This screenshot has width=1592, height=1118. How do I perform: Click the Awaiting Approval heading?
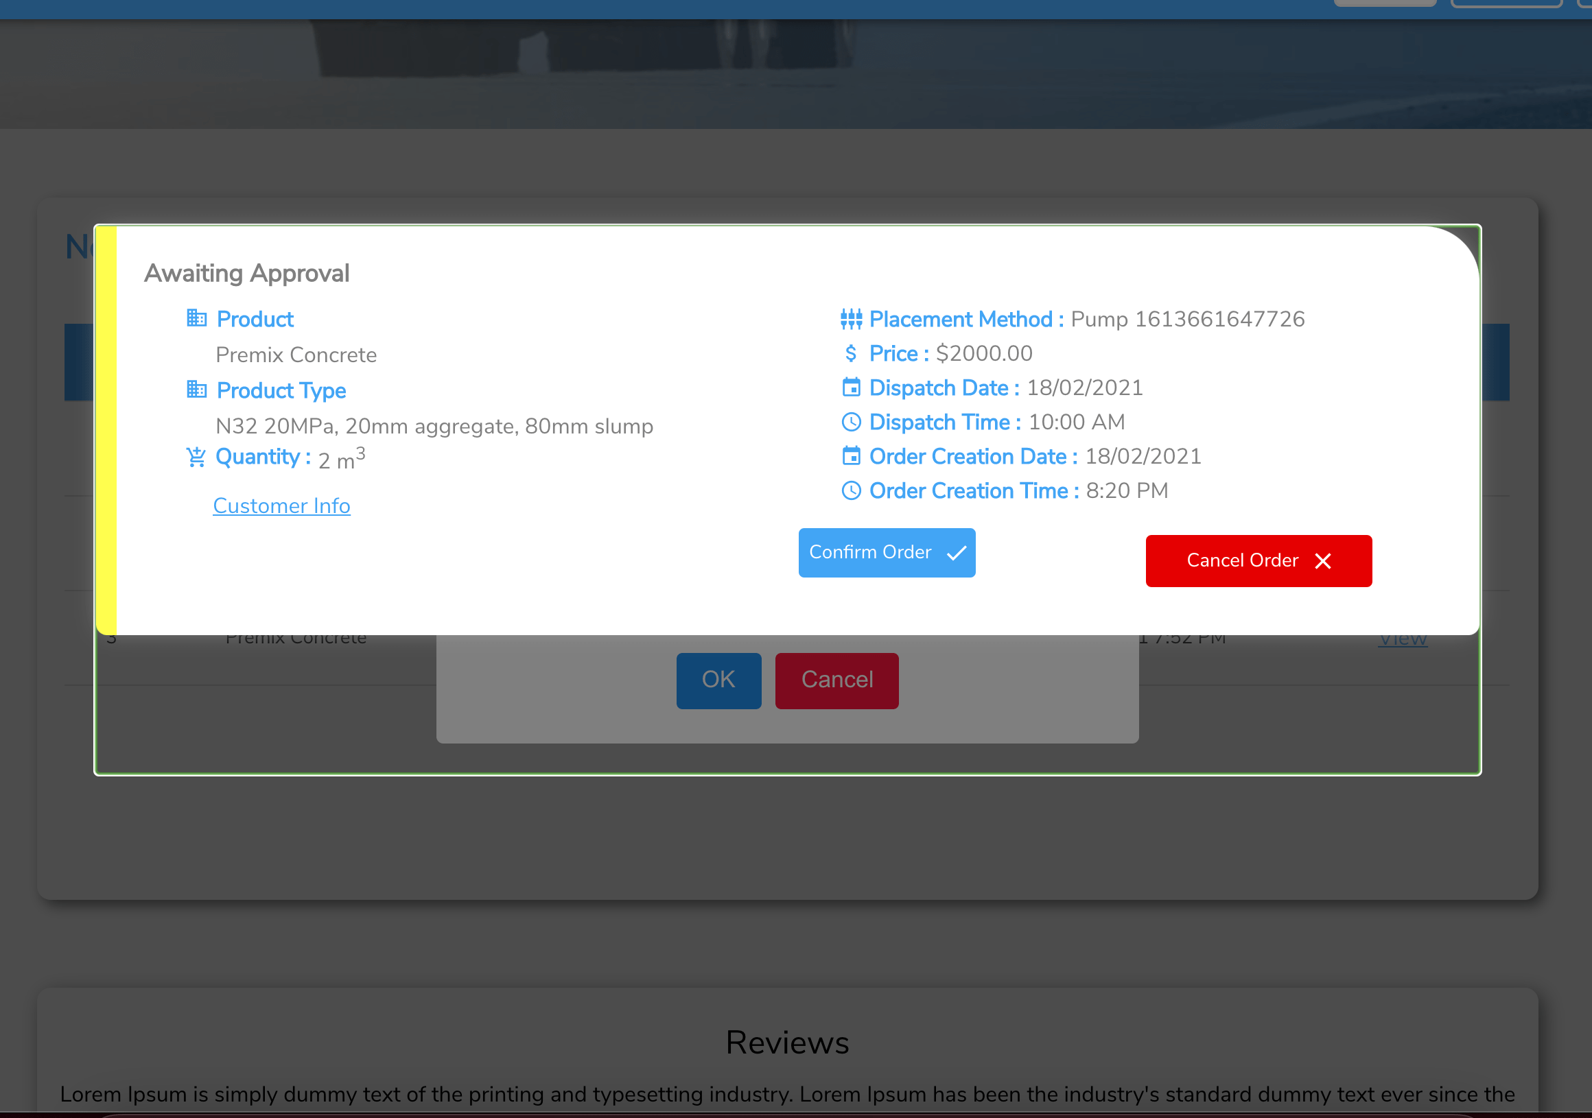click(247, 273)
